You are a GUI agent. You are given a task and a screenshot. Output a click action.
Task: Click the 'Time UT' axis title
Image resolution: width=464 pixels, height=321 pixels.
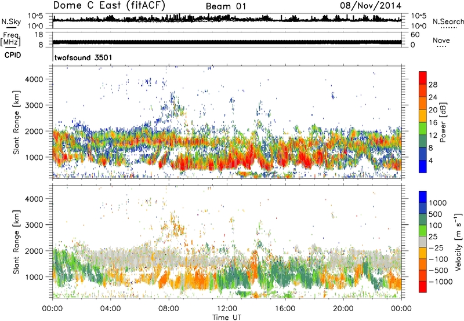(227, 317)
